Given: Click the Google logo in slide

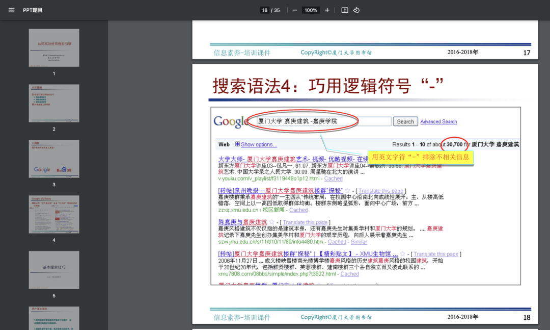Looking at the screenshot, I should click(x=232, y=121).
